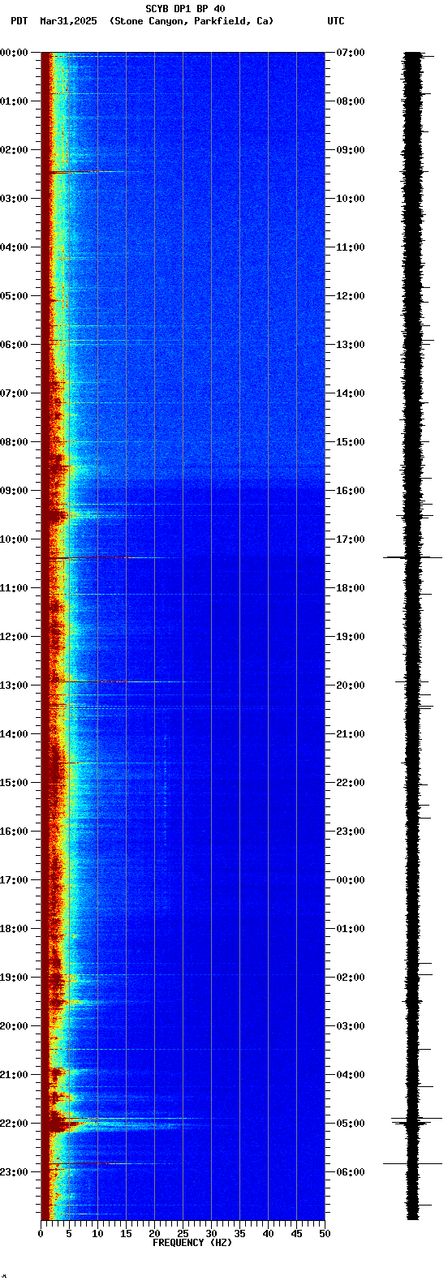Click the PDT '16:00' time label

(x=14, y=832)
